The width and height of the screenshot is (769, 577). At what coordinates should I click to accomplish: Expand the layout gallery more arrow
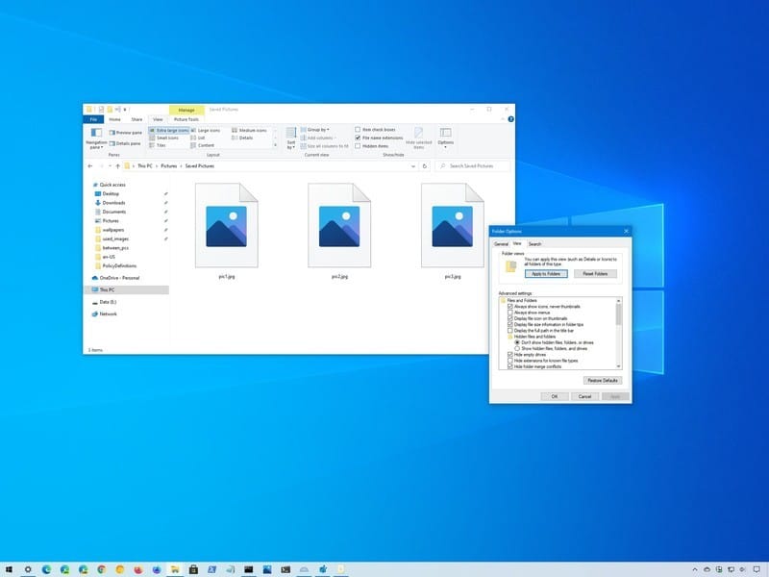click(x=275, y=145)
